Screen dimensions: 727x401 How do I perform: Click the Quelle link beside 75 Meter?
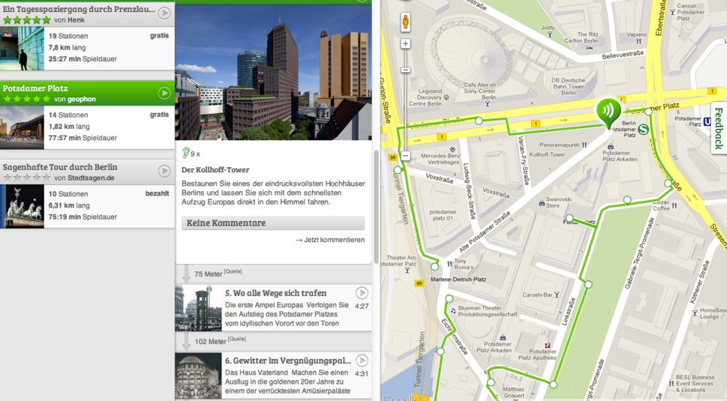[234, 271]
